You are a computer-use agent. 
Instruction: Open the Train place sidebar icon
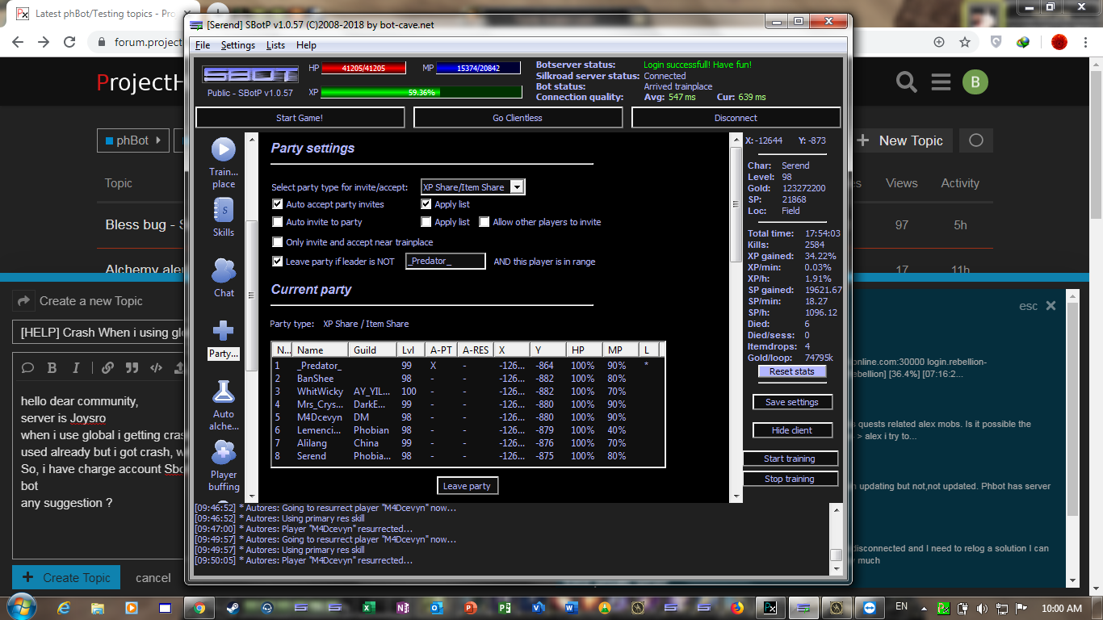(x=224, y=150)
